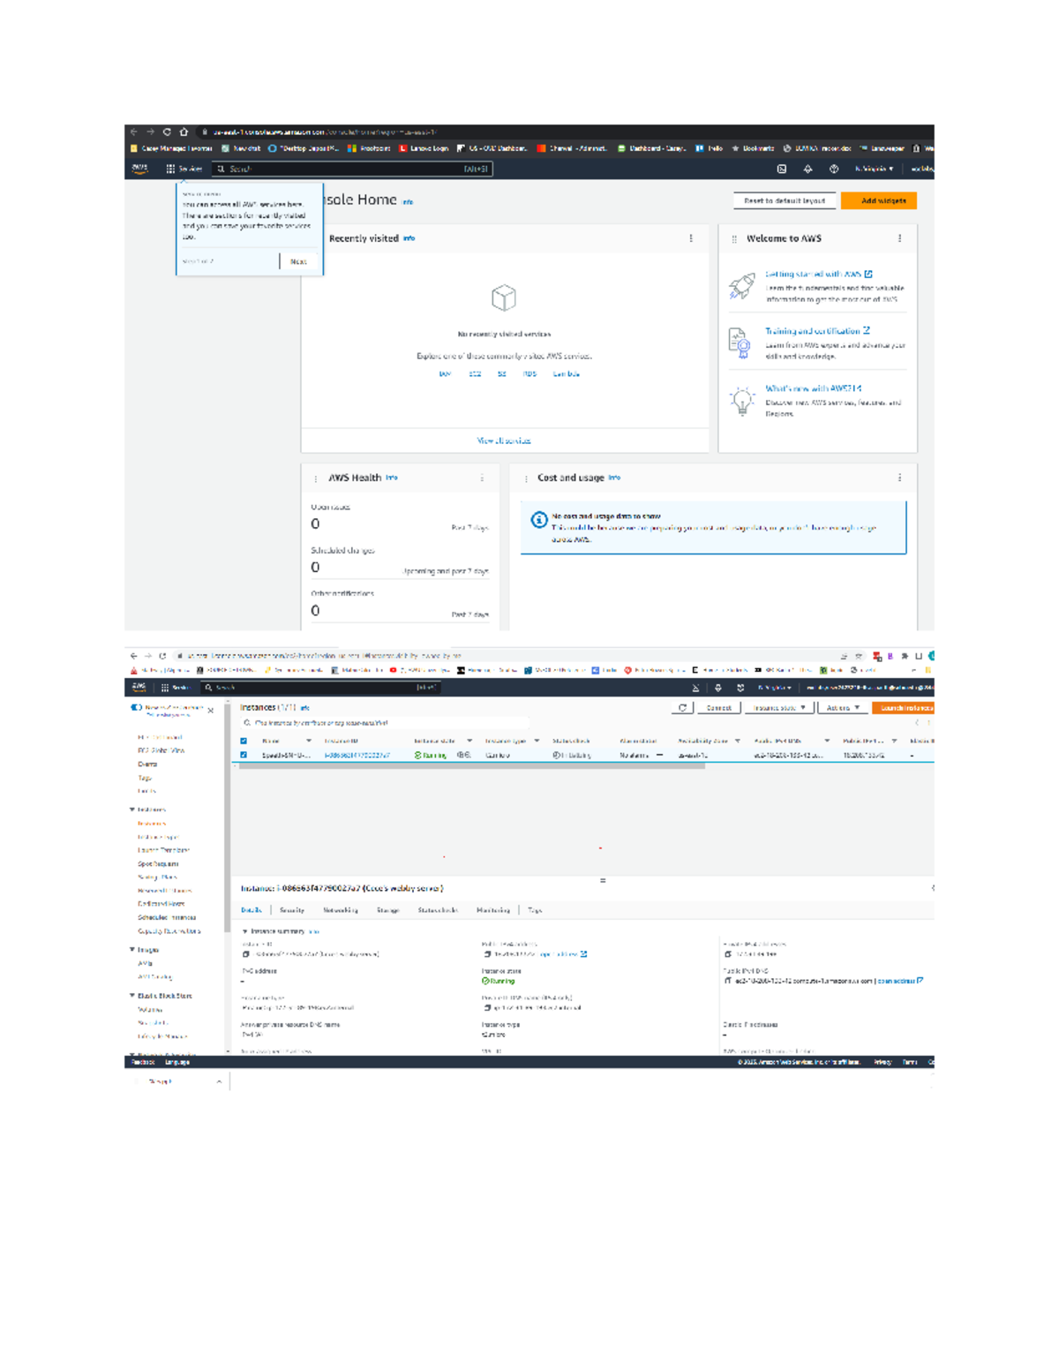Screen dimensions: 1059x1371
Task: Click the refresh icon in the Instances toolbar
Action: click(x=682, y=708)
